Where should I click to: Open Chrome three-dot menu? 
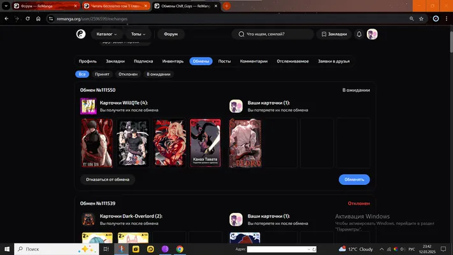447,18
